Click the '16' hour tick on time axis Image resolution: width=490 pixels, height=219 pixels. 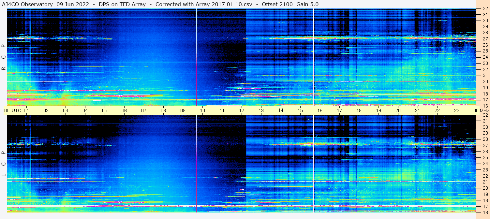click(320, 110)
